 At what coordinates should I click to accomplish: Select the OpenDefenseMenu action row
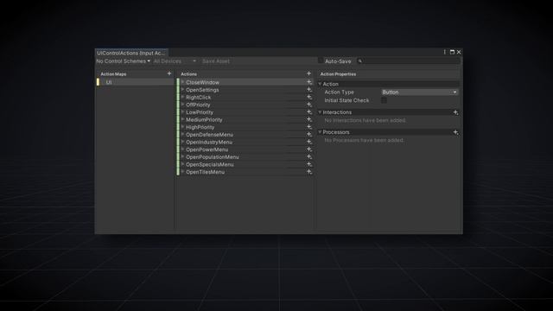(245, 135)
